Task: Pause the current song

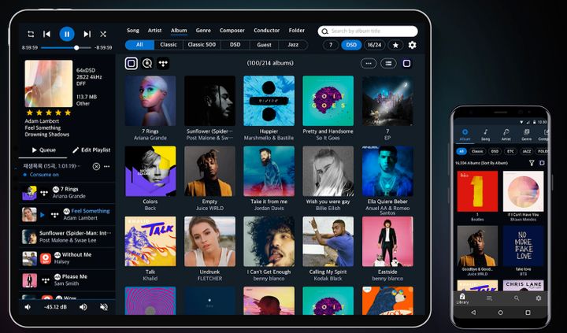Action: [x=67, y=34]
